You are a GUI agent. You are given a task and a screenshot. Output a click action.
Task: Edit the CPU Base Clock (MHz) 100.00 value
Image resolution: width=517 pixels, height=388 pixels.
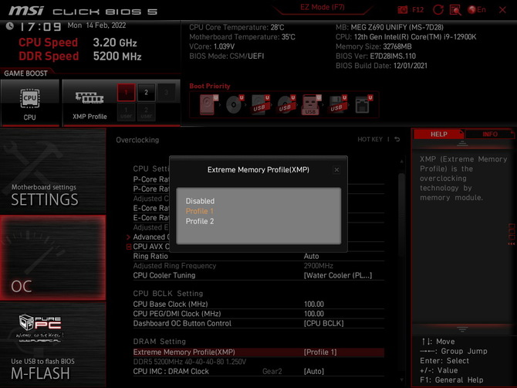[x=314, y=304]
